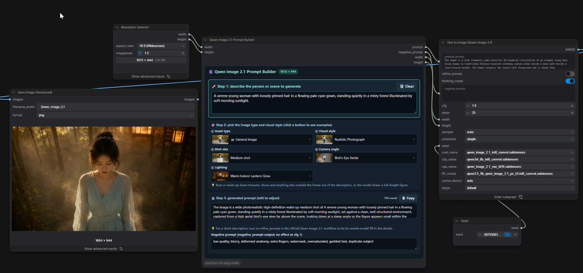Open the Lighting style dropdown
The width and height of the screenshot is (583, 273).
click(x=262, y=176)
